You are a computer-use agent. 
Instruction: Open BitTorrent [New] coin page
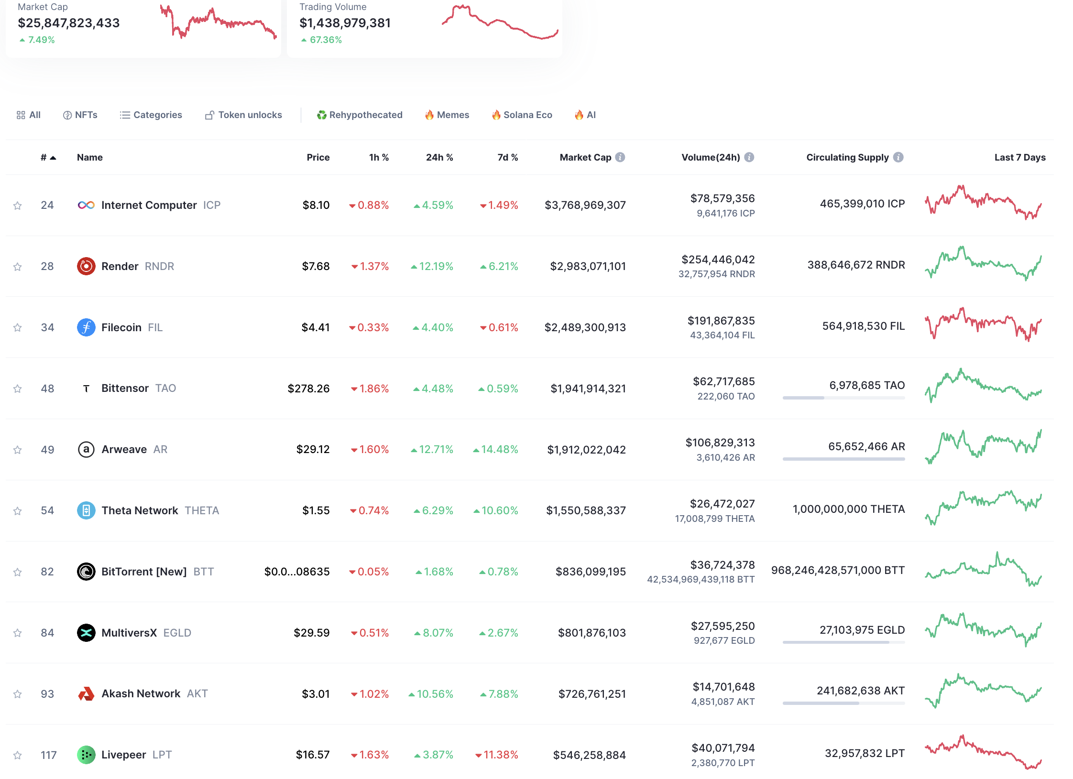coord(144,572)
